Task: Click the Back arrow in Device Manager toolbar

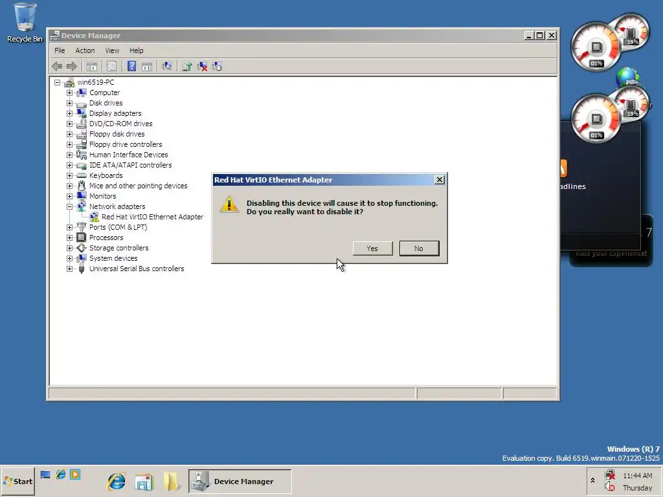Action: [x=57, y=67]
